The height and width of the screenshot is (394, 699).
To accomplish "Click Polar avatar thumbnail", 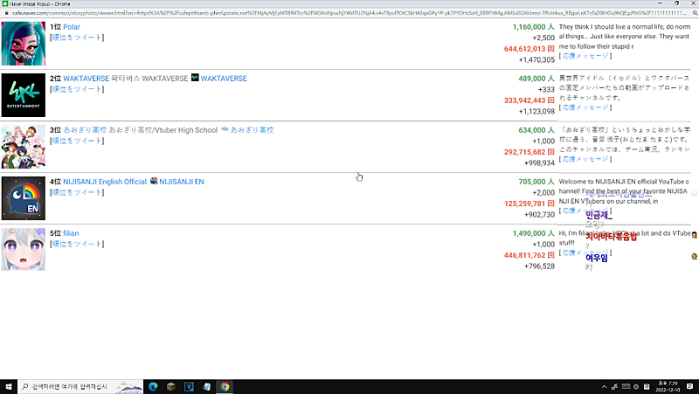I will 24,43.
